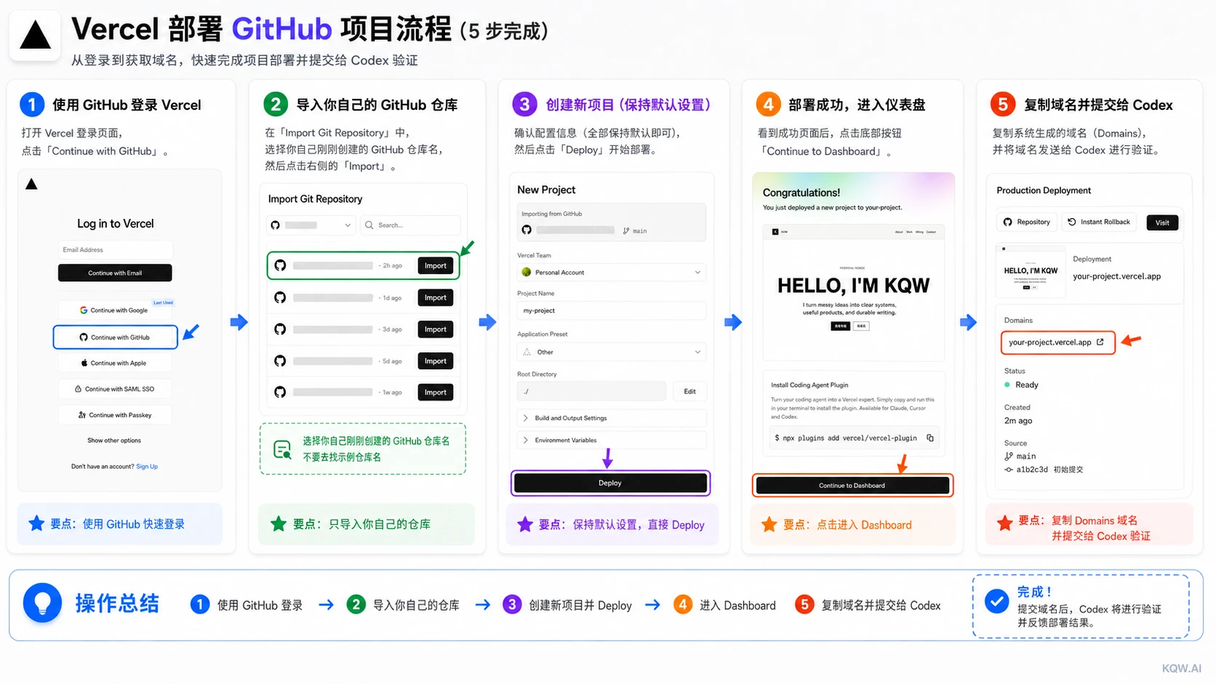Screen dimensions: 1216x684
Task: Click Show other options
Action: 114,440
